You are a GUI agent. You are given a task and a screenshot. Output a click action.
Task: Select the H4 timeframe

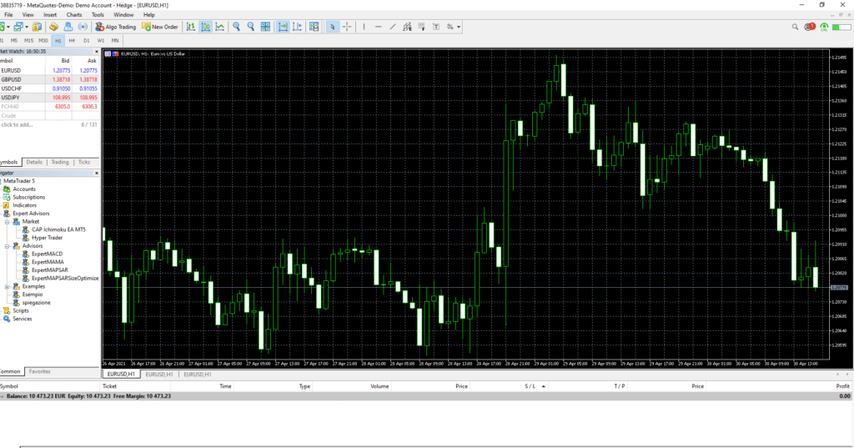coord(72,40)
